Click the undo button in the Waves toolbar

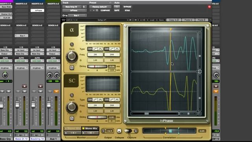click(x=69, y=20)
